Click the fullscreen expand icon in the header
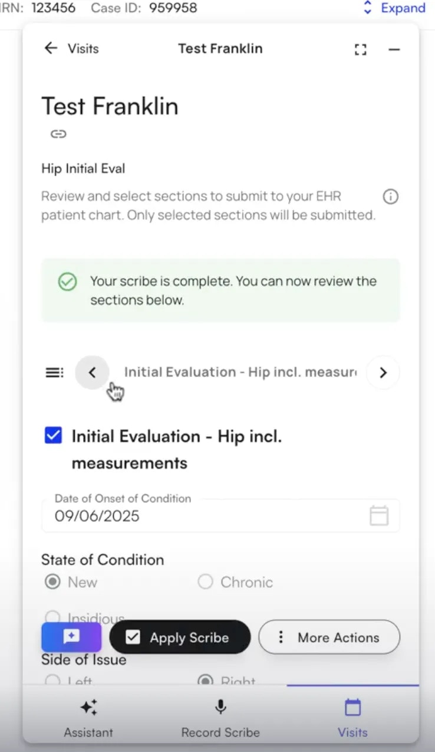This screenshot has height=752, width=435. click(360, 50)
